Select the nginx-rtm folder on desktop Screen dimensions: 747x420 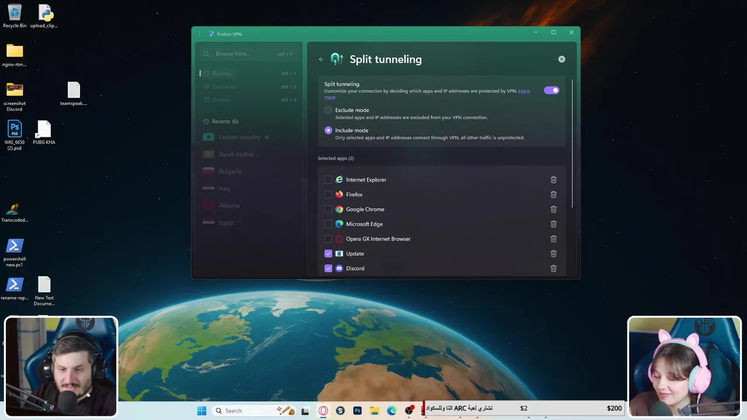pos(15,55)
